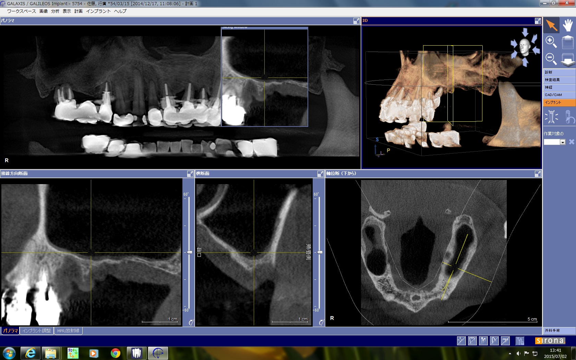Click the cross-section view angle slider handle
The image size is (576, 360).
[320, 252]
